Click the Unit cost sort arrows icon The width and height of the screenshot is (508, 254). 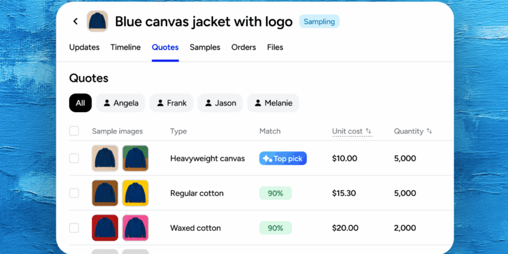(x=368, y=131)
